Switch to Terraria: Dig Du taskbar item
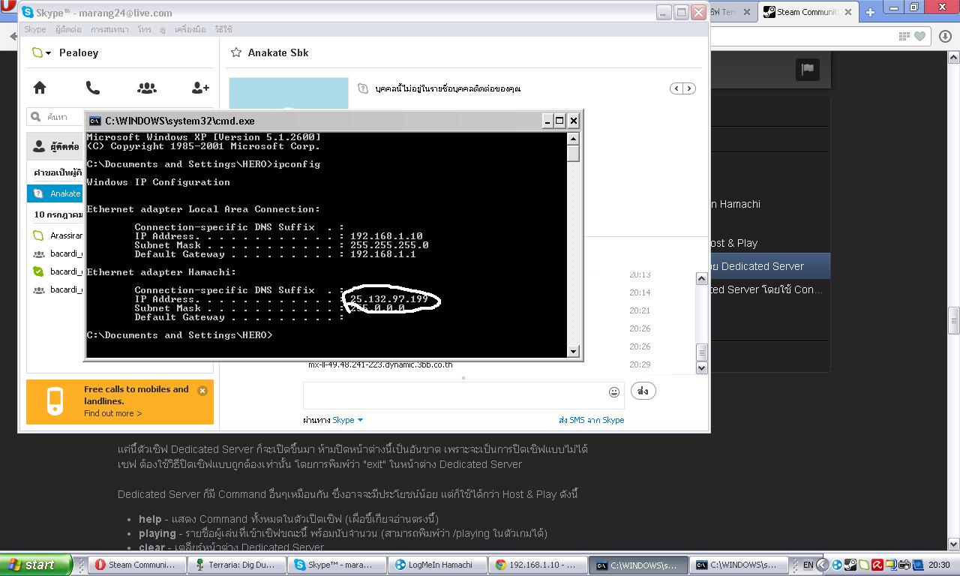Image resolution: width=960 pixels, height=576 pixels. coord(235,565)
